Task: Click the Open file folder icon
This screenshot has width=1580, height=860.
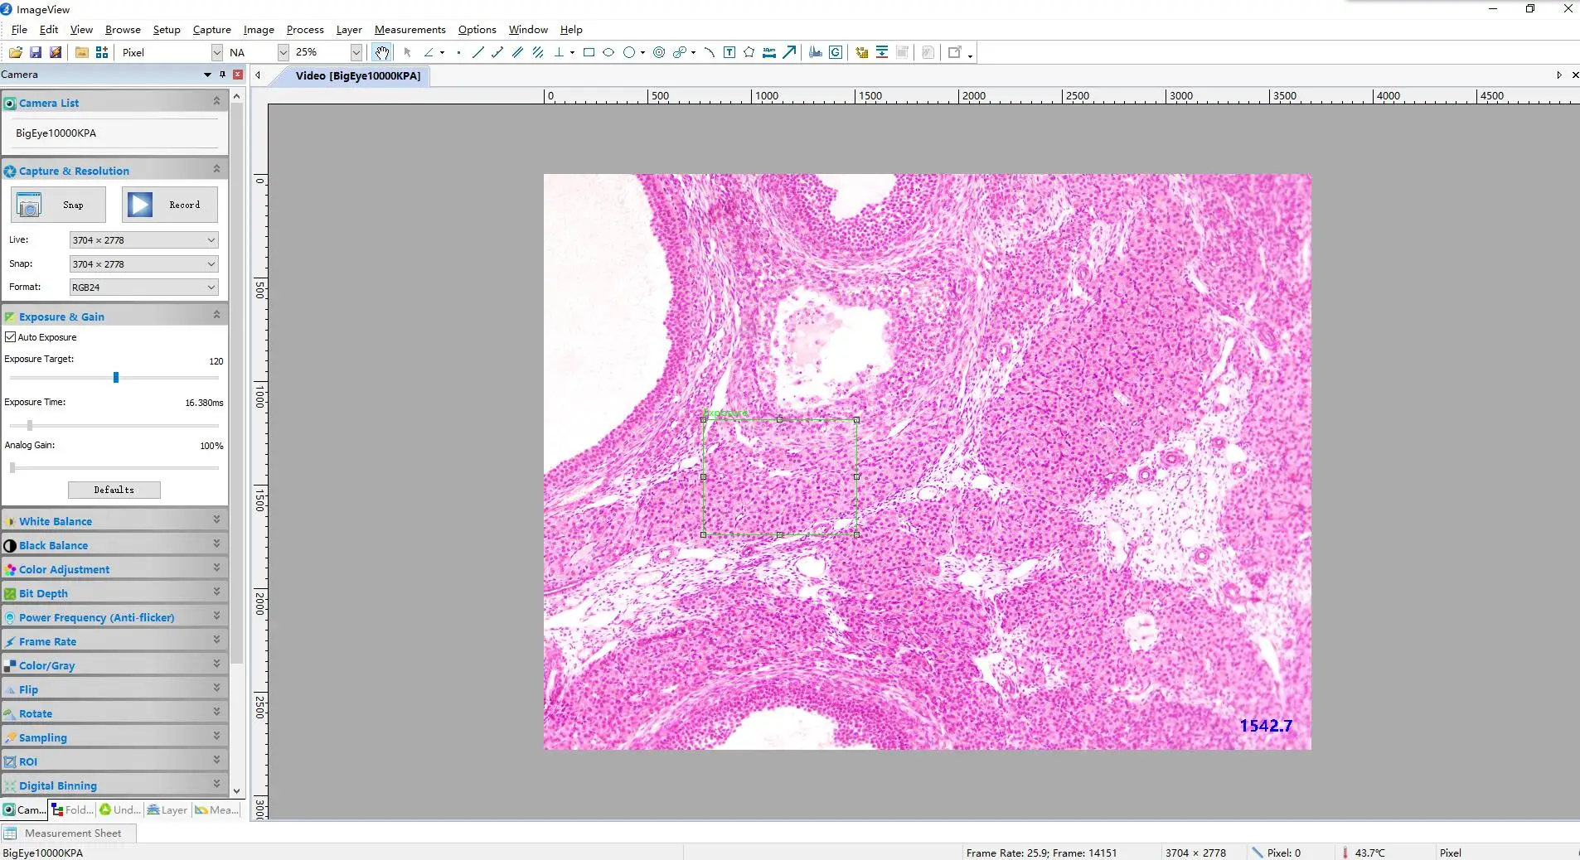Action: tap(16, 52)
